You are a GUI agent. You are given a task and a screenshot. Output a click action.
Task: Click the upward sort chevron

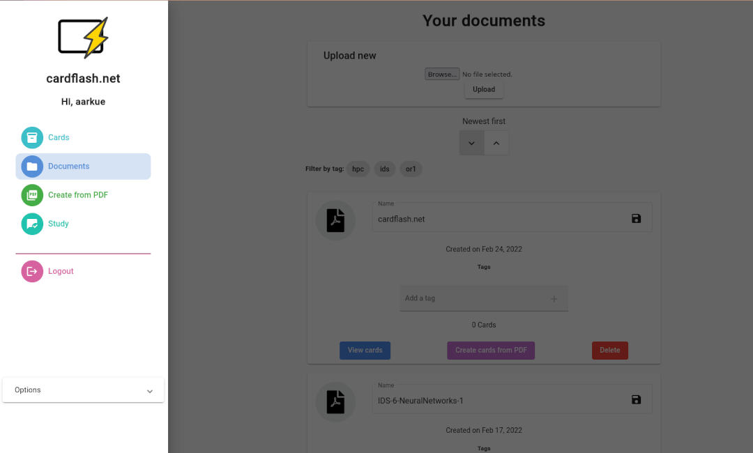pyautogui.click(x=496, y=142)
